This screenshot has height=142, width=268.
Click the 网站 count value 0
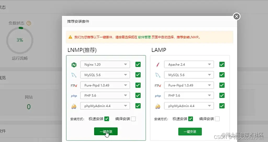point(29,107)
